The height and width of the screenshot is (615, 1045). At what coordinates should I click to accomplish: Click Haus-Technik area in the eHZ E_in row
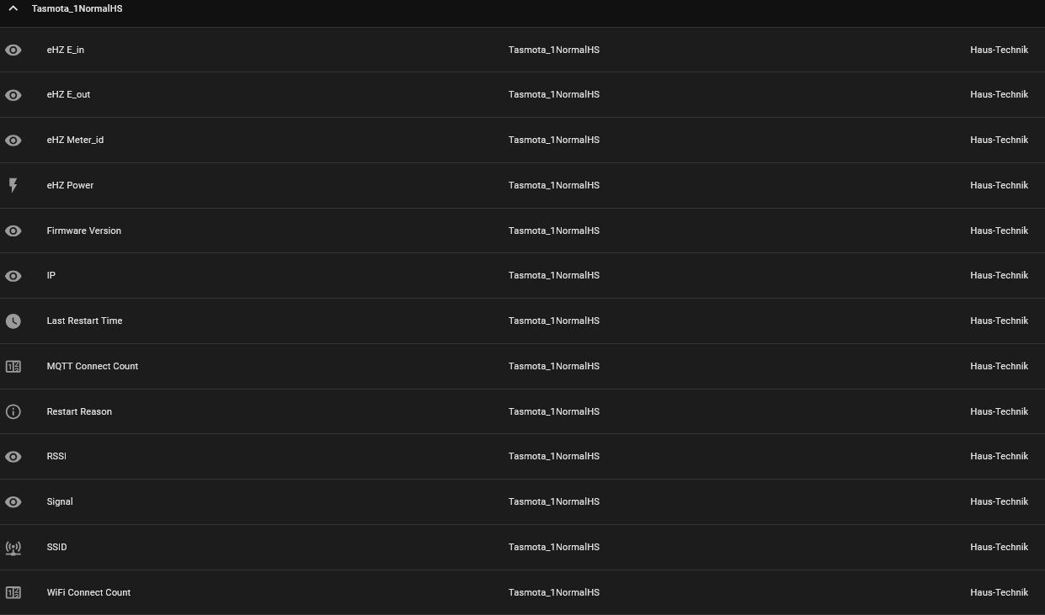tap(999, 50)
